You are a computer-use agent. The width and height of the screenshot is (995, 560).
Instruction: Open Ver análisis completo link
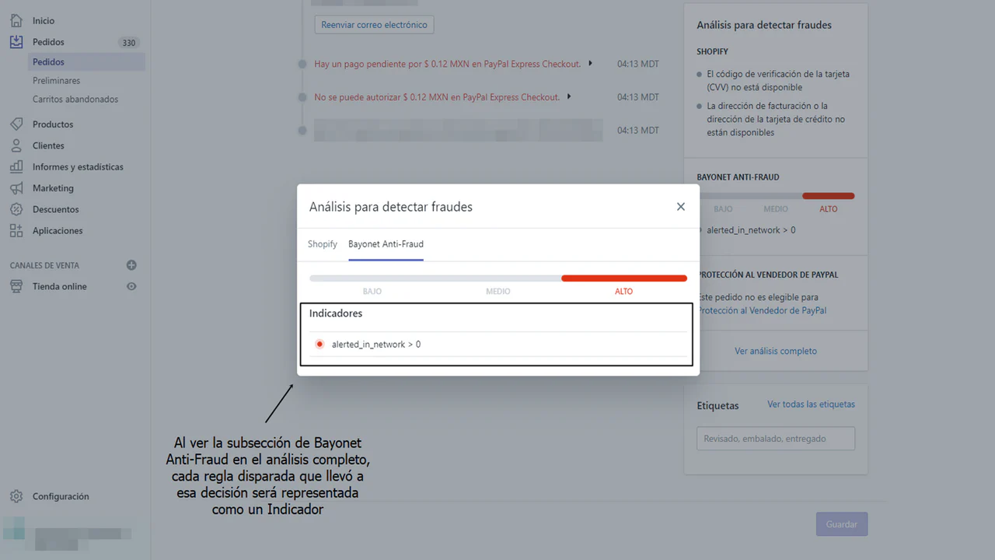pyautogui.click(x=776, y=351)
